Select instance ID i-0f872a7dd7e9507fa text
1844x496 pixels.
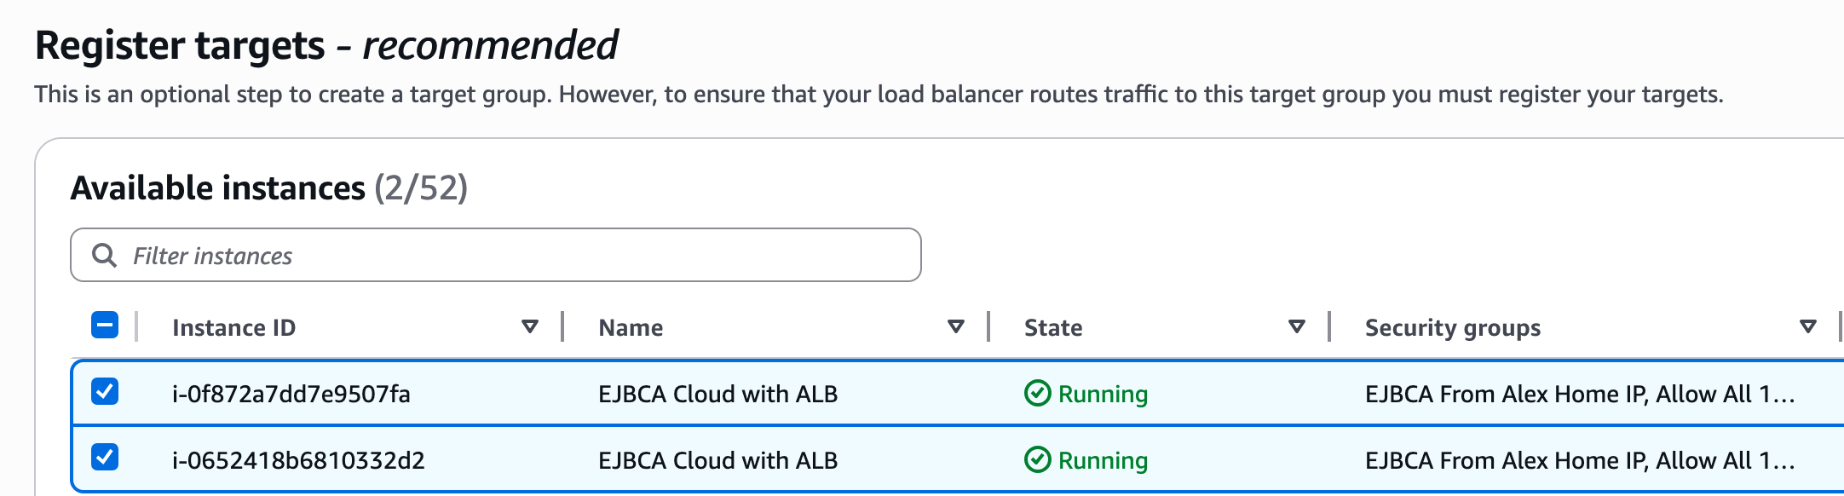tap(291, 394)
